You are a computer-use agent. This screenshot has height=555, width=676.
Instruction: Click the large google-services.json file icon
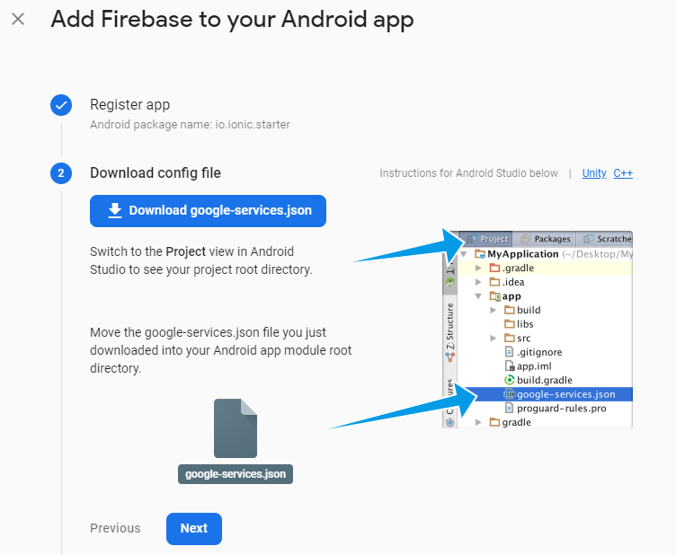click(236, 428)
